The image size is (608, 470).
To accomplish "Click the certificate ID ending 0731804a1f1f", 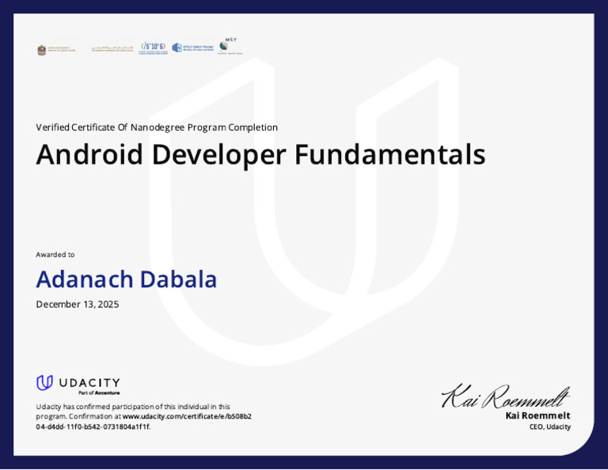I will (93, 427).
